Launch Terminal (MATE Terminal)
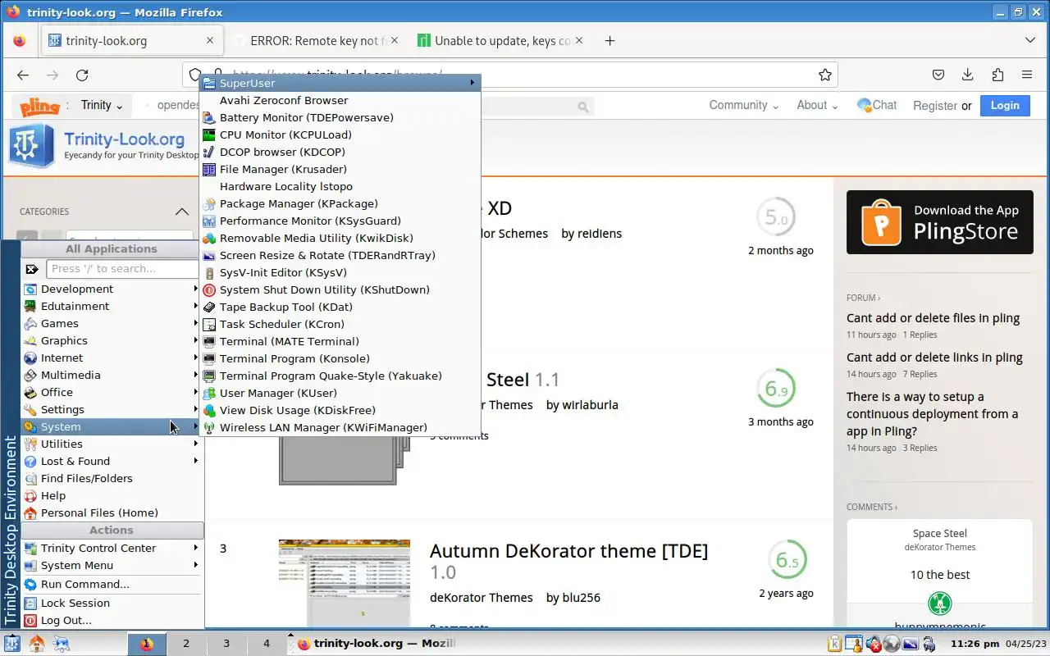This screenshot has width=1050, height=656. (x=340, y=341)
